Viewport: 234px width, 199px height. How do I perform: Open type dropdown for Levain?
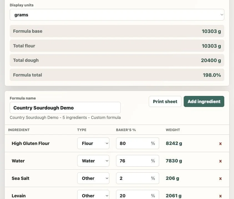93,195
